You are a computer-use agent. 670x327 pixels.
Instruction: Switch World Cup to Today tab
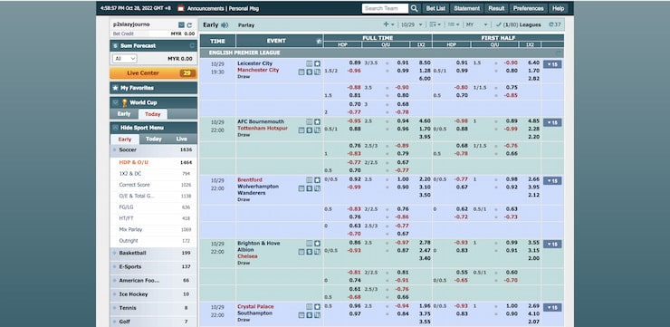pos(152,114)
